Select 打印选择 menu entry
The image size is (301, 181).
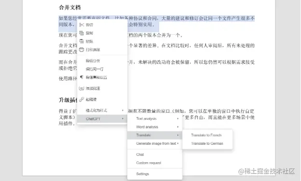click(102, 50)
